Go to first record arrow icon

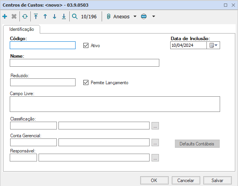click(36, 17)
